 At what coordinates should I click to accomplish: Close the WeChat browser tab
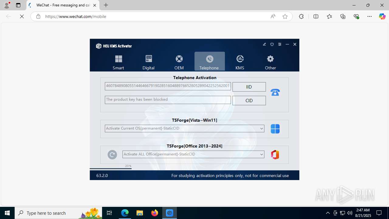point(95,5)
